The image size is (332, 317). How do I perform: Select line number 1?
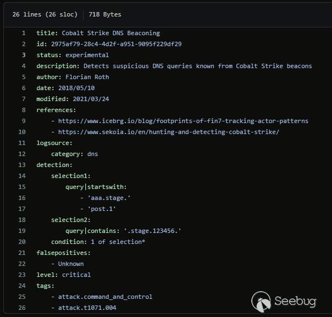pos(24,33)
